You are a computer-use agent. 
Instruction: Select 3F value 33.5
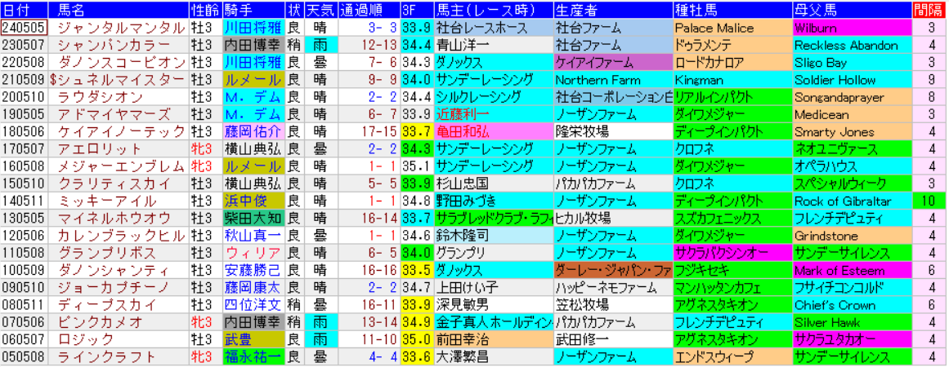pyautogui.click(x=416, y=272)
